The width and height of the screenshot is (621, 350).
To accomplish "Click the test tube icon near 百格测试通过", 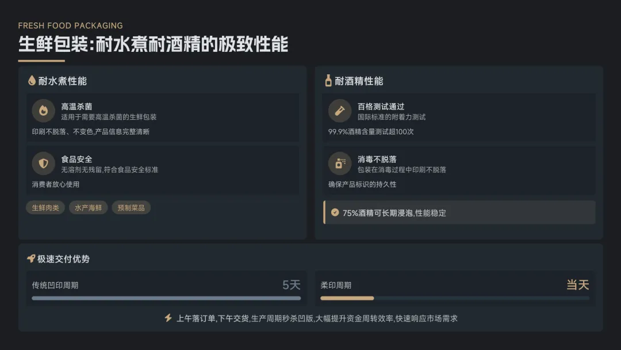I will tap(340, 111).
